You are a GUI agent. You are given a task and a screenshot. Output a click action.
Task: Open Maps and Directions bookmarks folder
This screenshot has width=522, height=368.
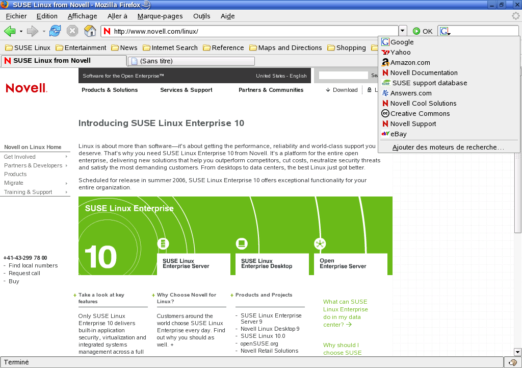[285, 47]
